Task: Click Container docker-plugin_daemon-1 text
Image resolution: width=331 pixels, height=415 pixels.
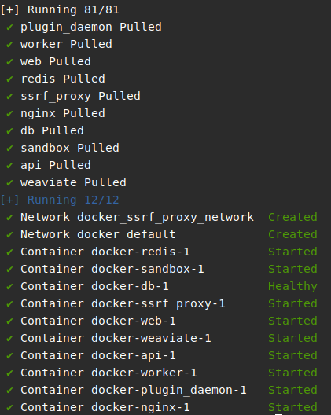Action: point(134,391)
